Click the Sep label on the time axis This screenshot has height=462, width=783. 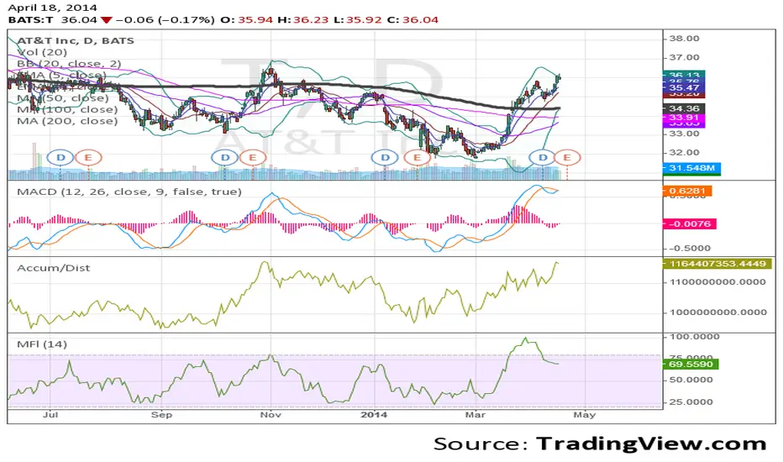tap(162, 415)
